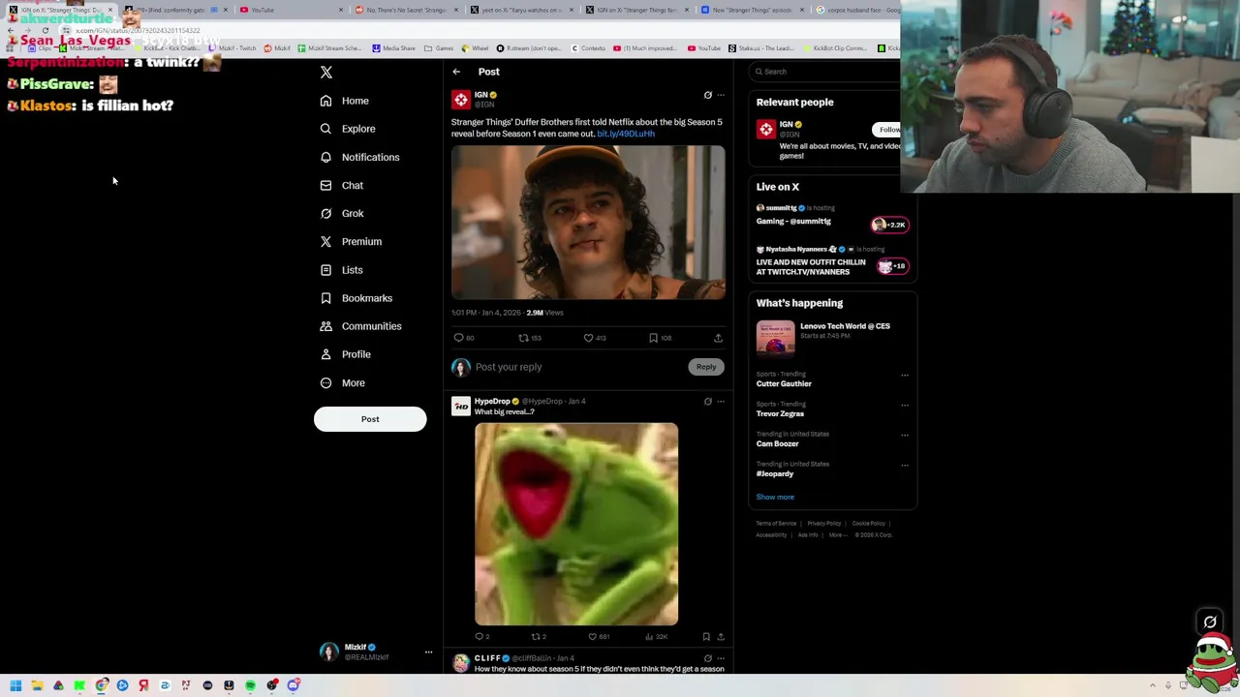Viewport: 1240px width, 697px height.
Task: Open Lenovo Tech World @ CES event
Action: [x=833, y=337]
